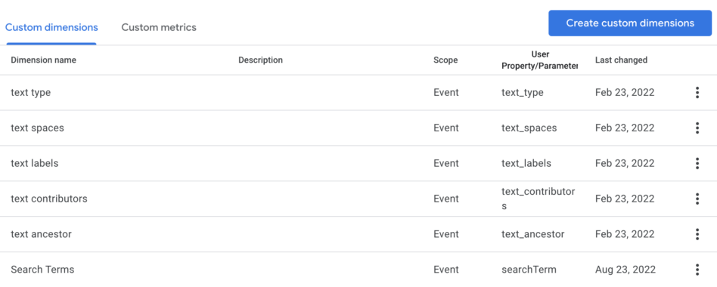Screen dimensions: 717x287
Task: Click the Scope column header
Action: (x=445, y=60)
